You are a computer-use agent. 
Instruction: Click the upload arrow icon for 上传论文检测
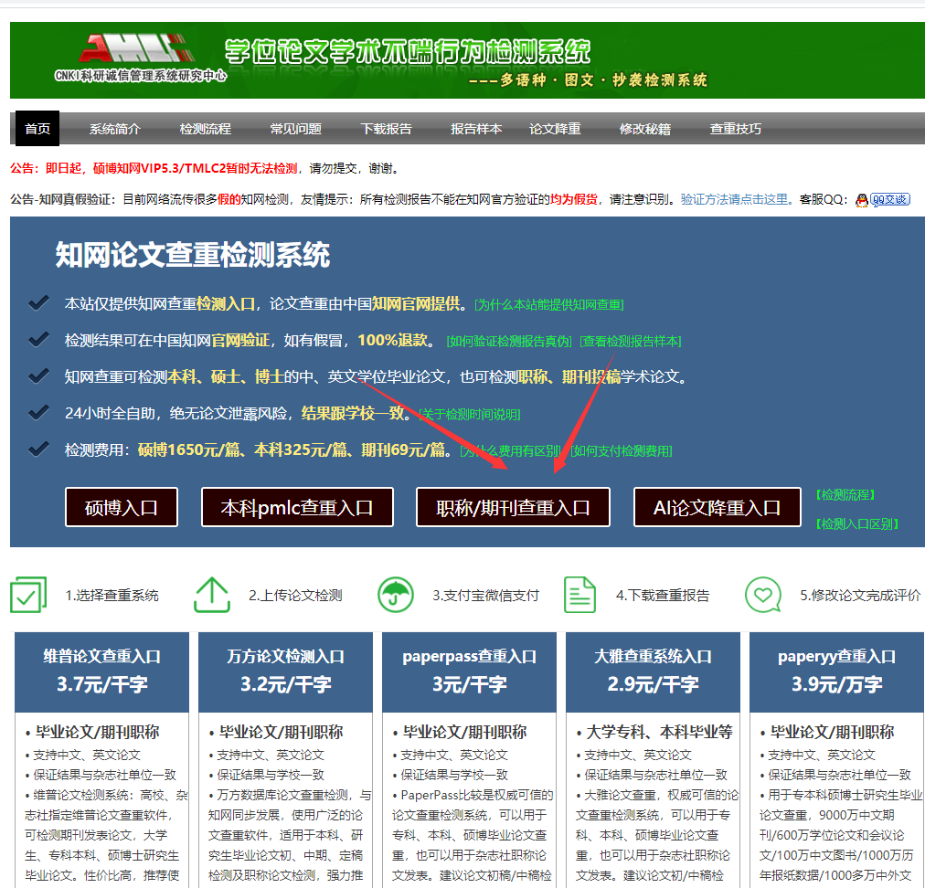[212, 595]
